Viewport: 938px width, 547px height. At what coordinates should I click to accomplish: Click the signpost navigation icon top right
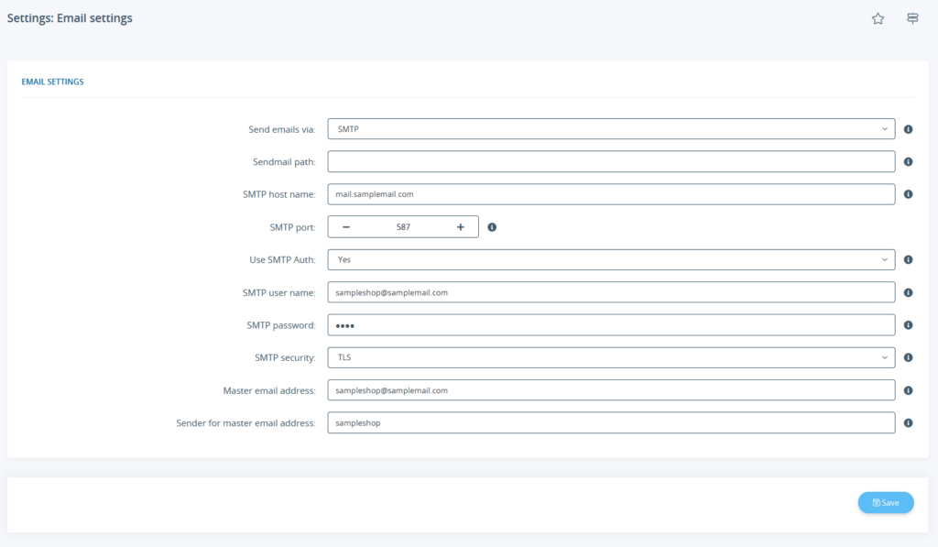(911, 17)
